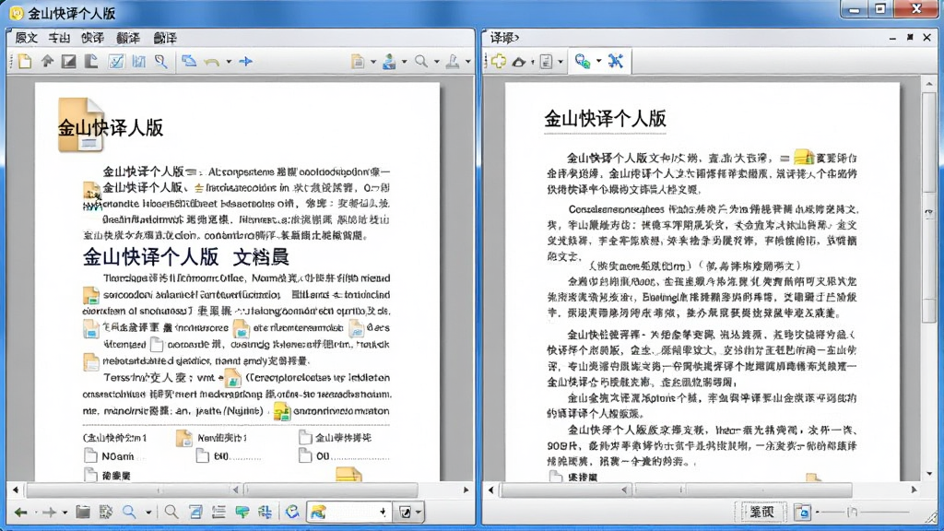Open the combo box with colorful icon in bottom toolbar
944x531 pixels.
pyautogui.click(x=349, y=513)
